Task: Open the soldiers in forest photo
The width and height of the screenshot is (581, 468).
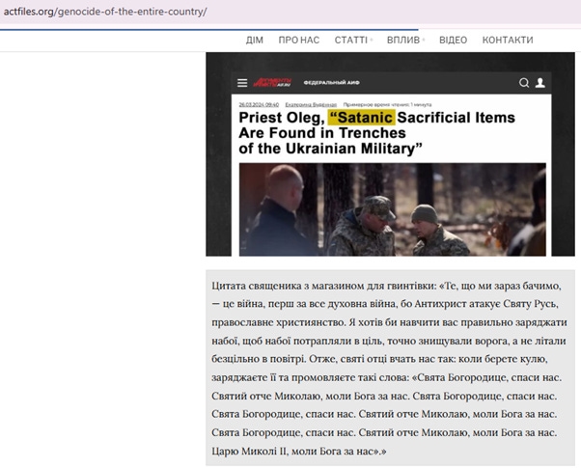Action: click(393, 209)
